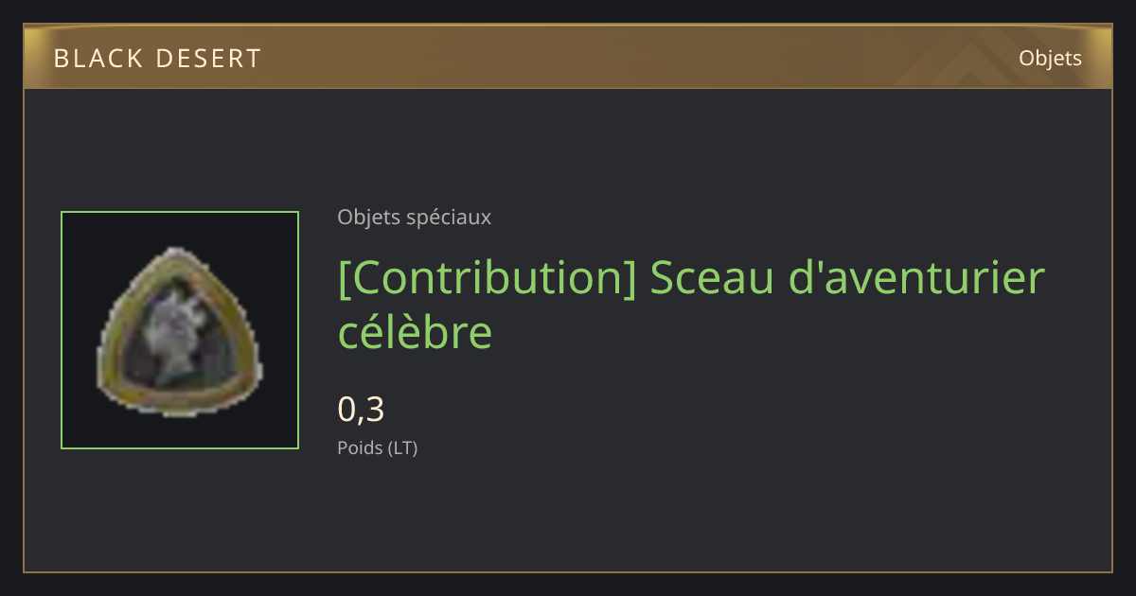1136x596 pixels.
Task: Open the Objets link in the header
Action: 1050,58
